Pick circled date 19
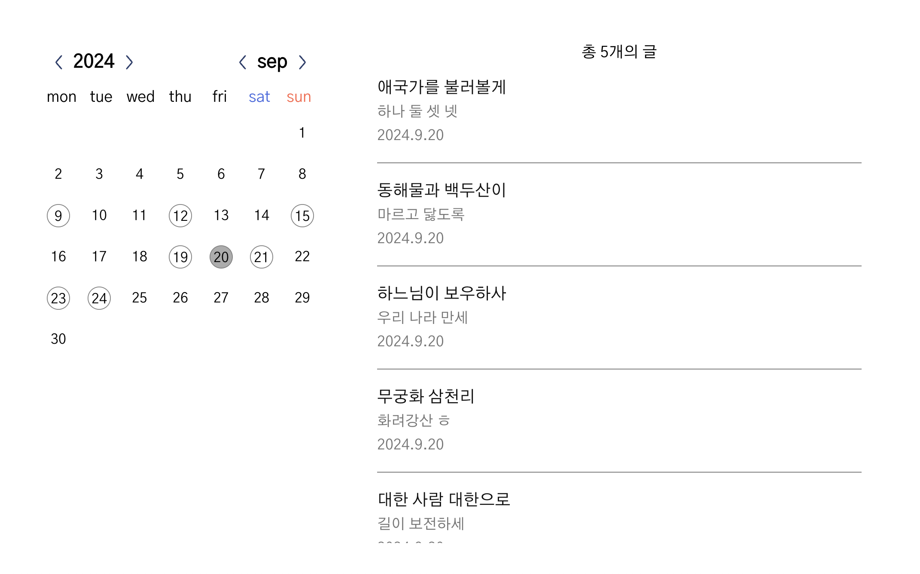This screenshot has width=920, height=574. [x=180, y=257]
